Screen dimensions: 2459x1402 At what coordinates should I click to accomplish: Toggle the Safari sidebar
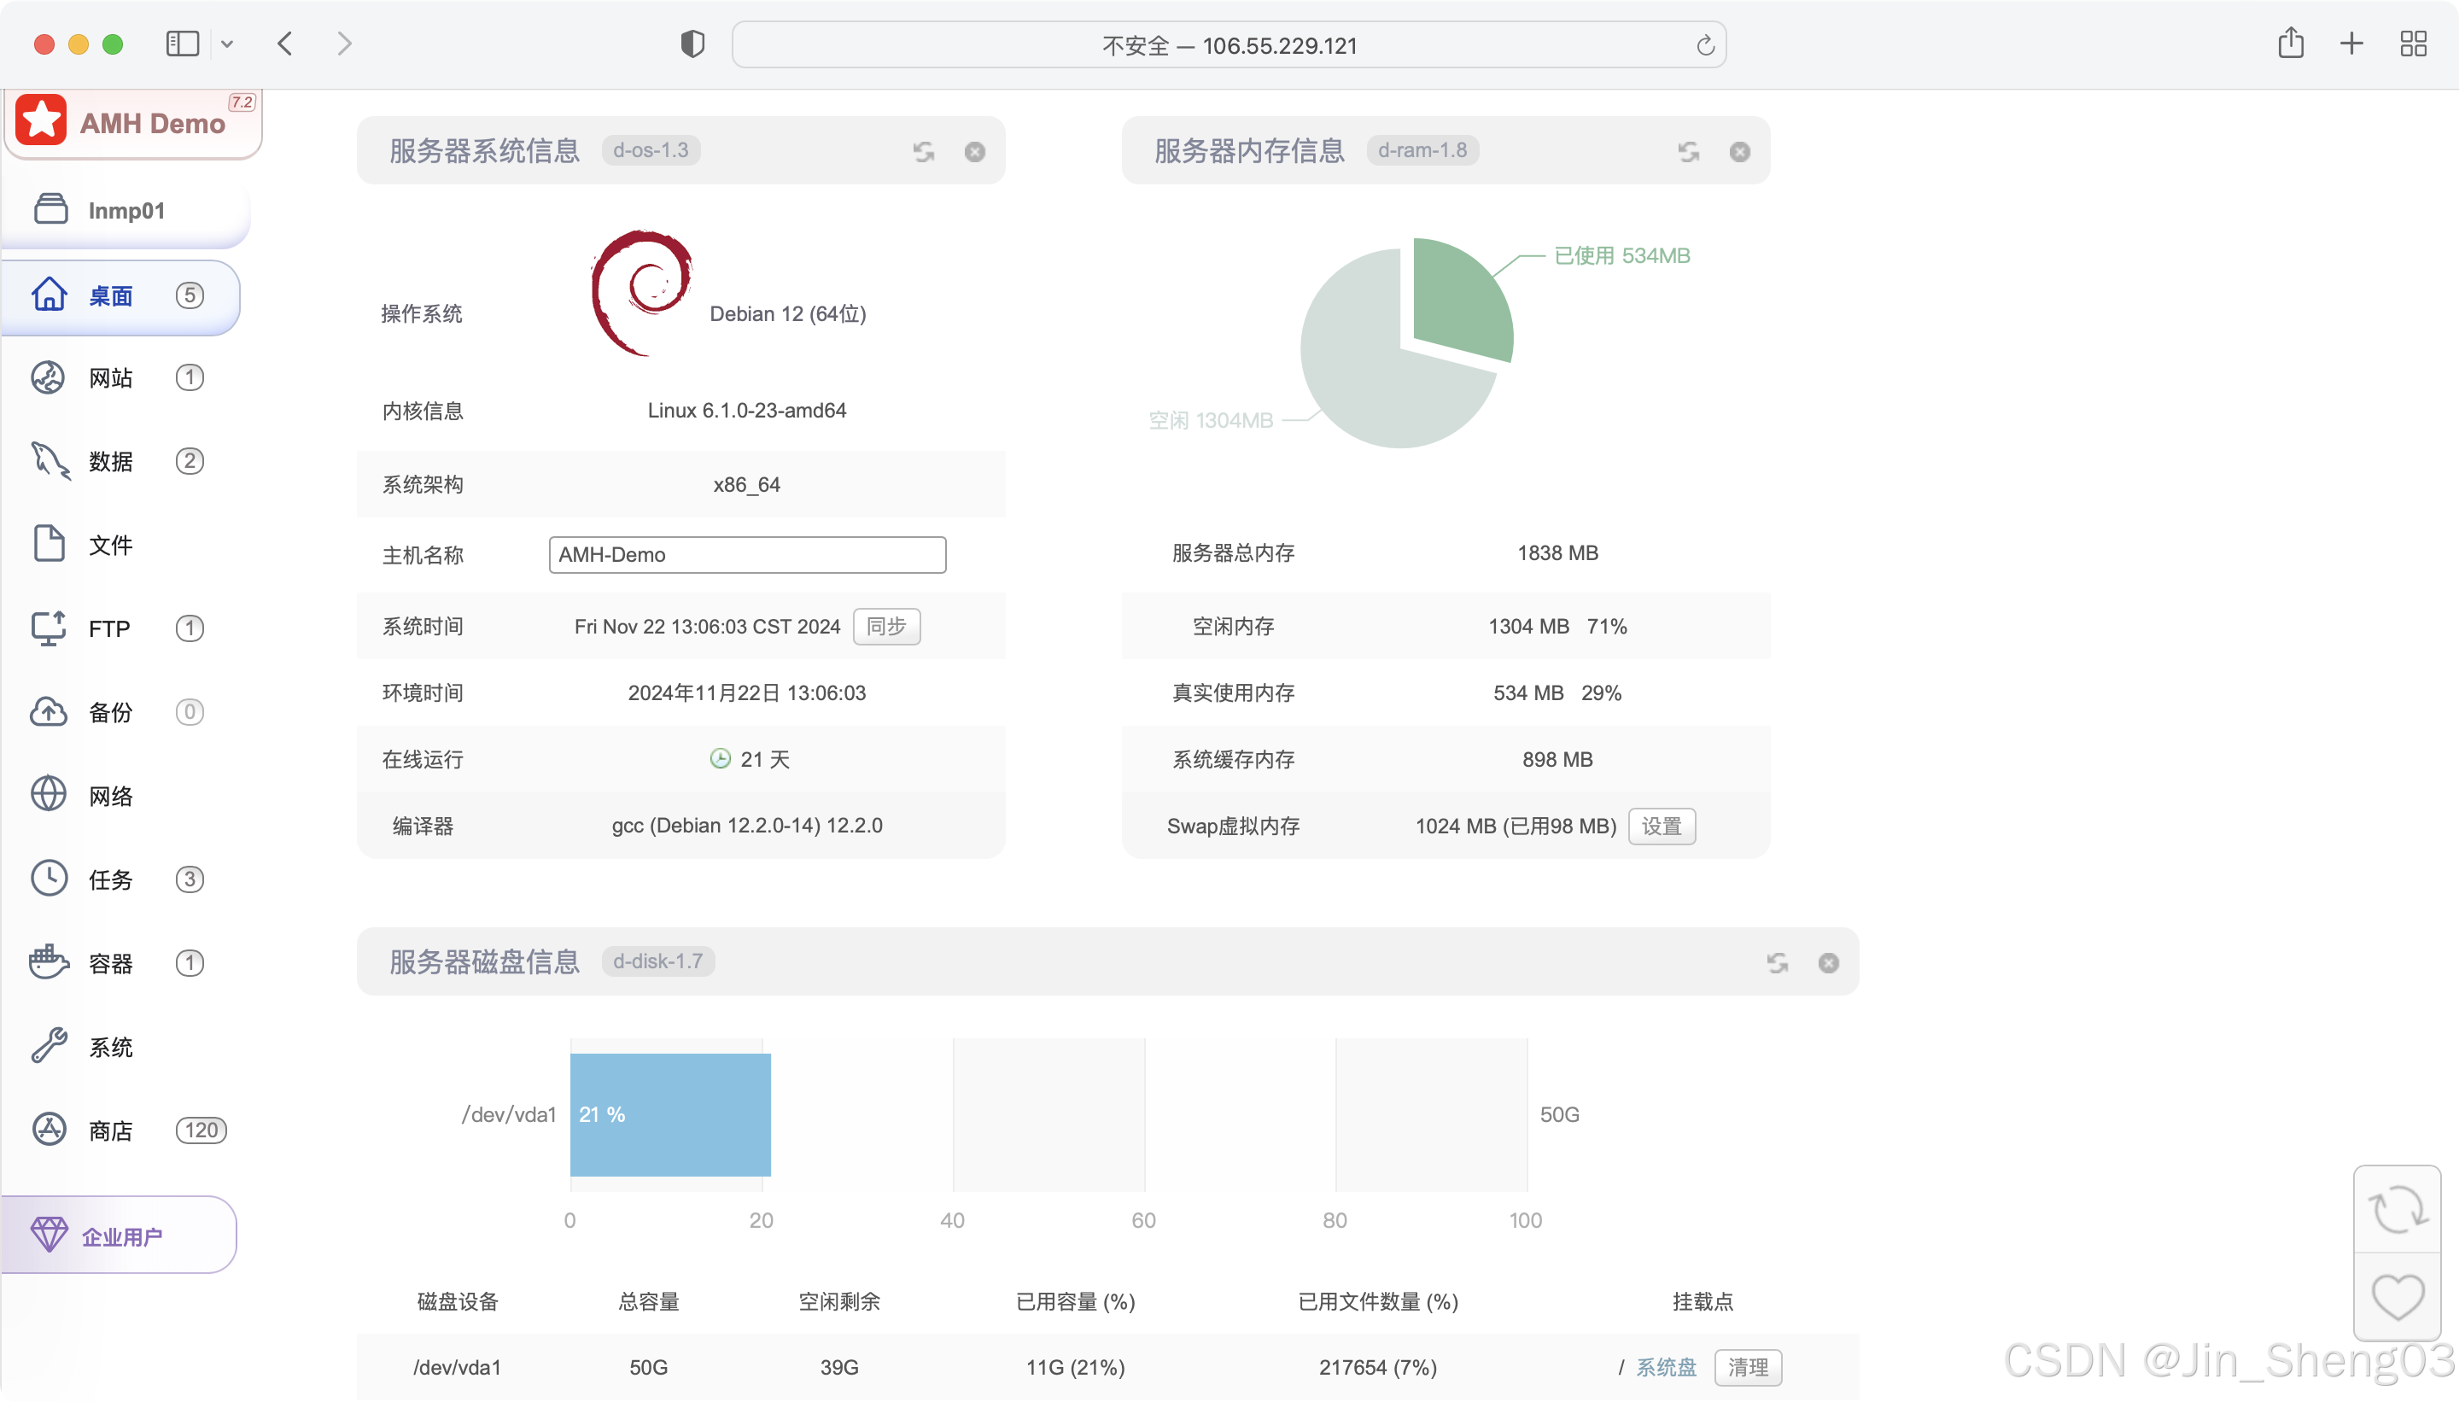(182, 44)
